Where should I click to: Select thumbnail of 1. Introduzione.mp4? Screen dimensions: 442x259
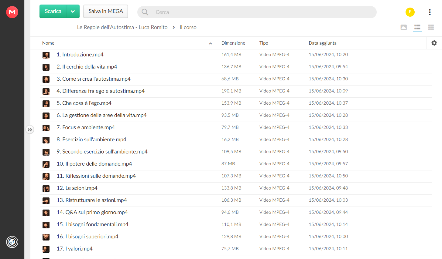[x=46, y=55]
